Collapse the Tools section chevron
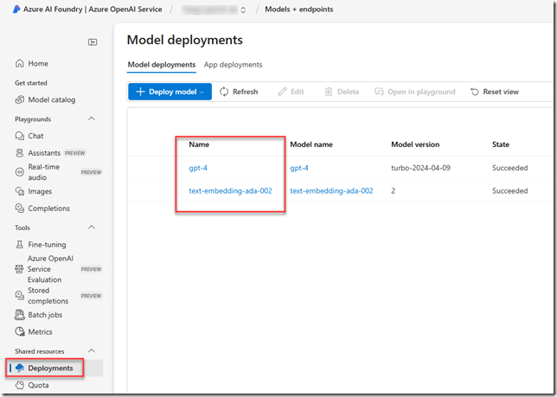The height and width of the screenshot is (397, 557). coord(93,227)
